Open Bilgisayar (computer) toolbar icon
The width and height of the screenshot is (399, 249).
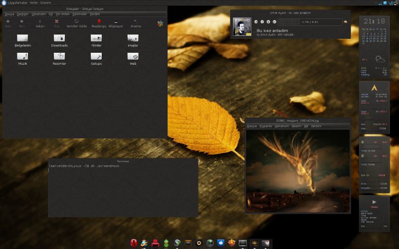(116, 23)
